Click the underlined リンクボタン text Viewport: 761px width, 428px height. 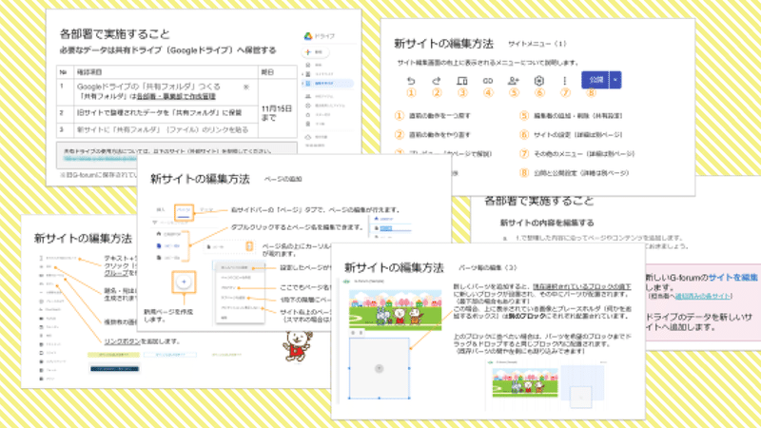[123, 341]
